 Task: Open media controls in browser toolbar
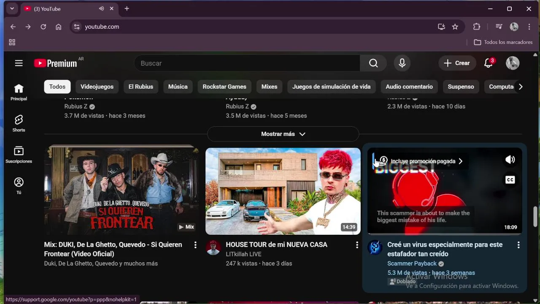(x=499, y=27)
